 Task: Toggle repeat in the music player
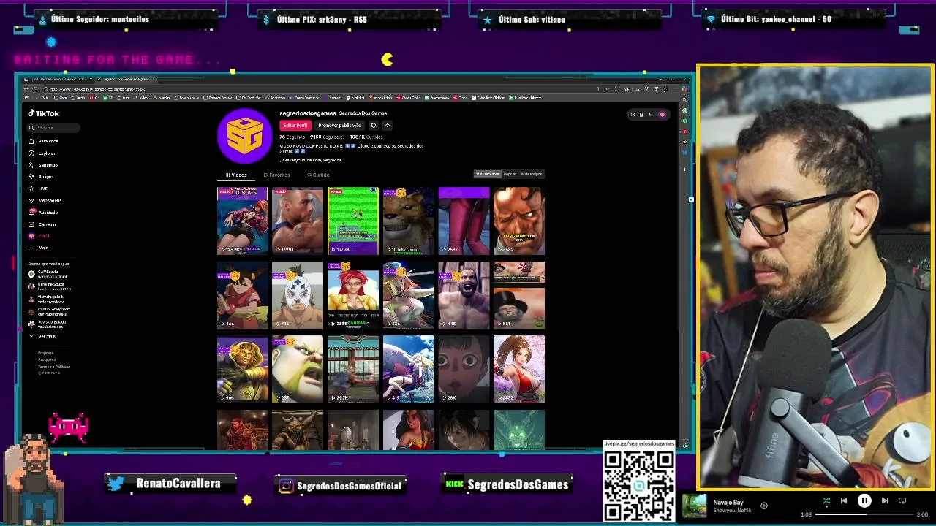click(902, 501)
